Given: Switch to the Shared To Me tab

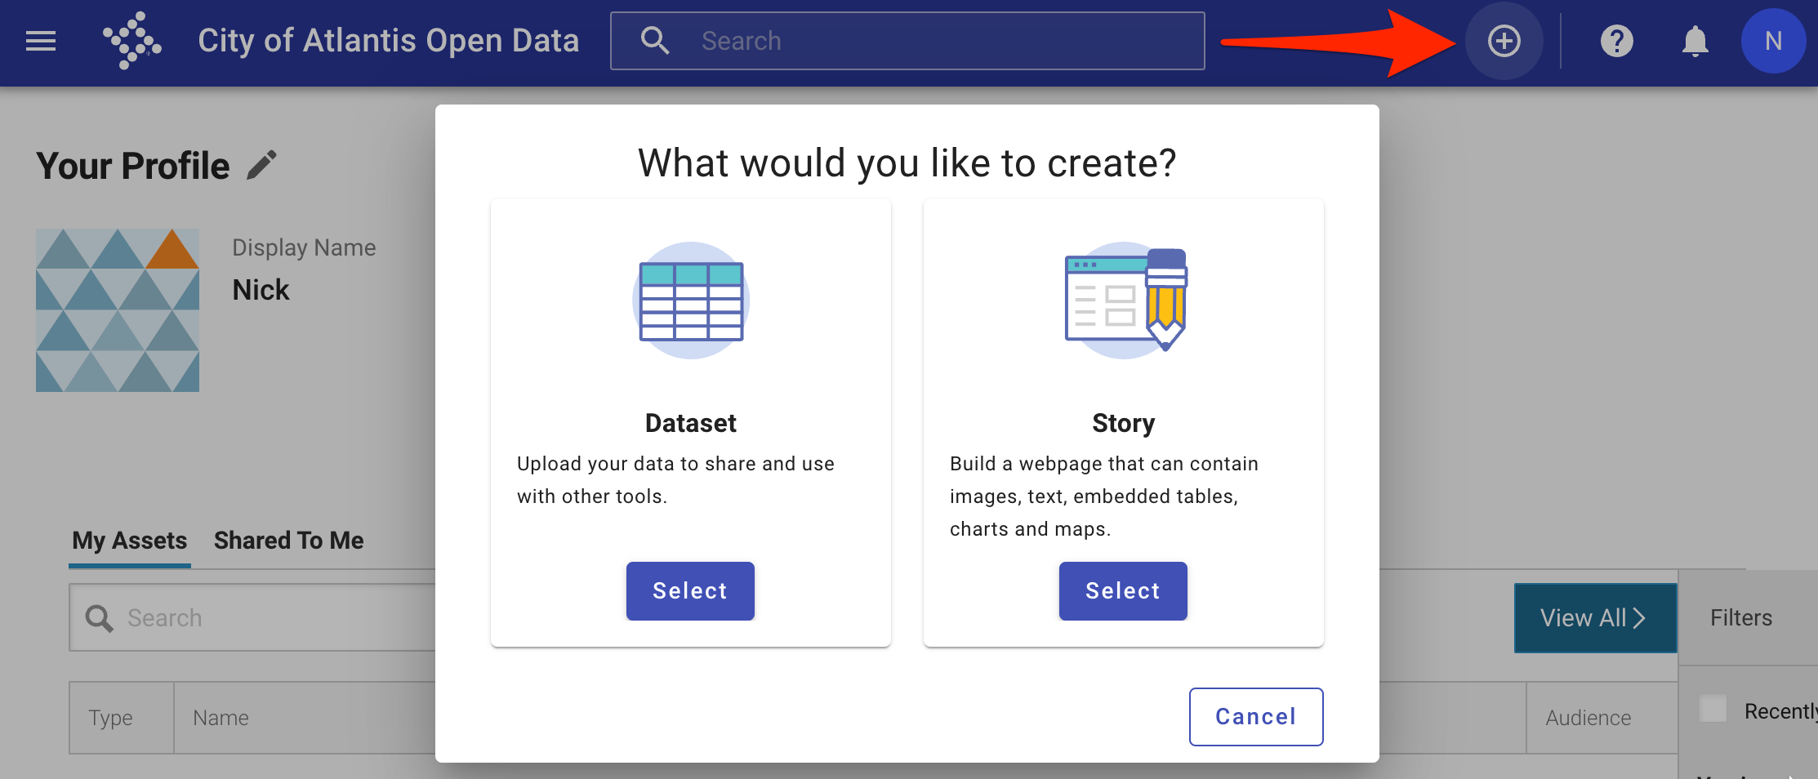Looking at the screenshot, I should click(288, 541).
